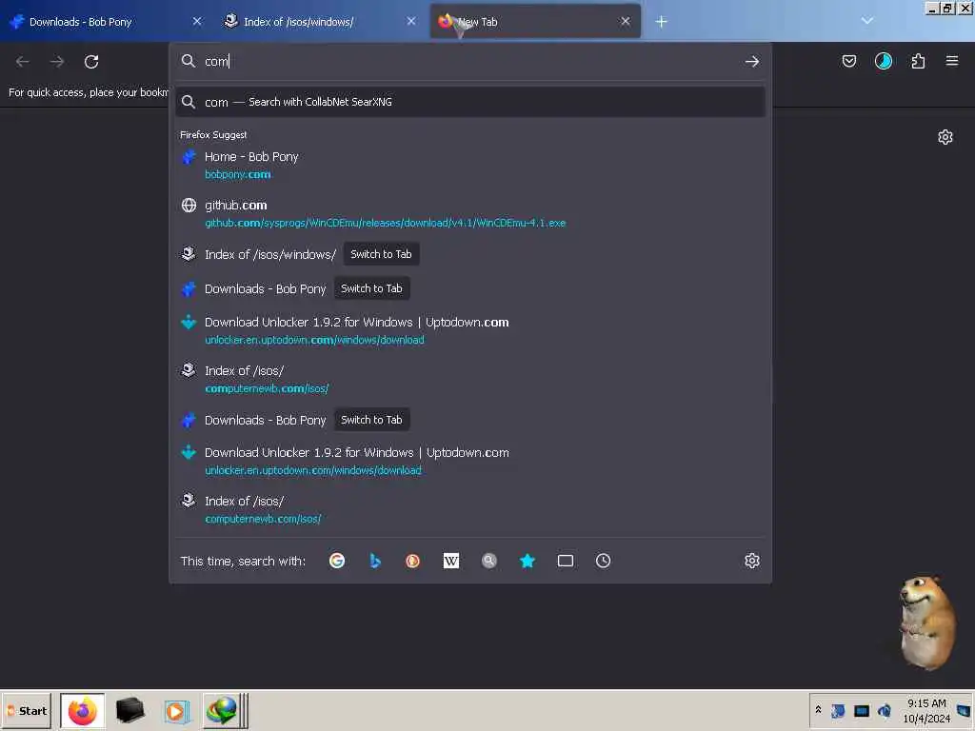The height and width of the screenshot is (731, 975).
Task: Open last Index of /isos/ suggestion
Action: [470, 510]
